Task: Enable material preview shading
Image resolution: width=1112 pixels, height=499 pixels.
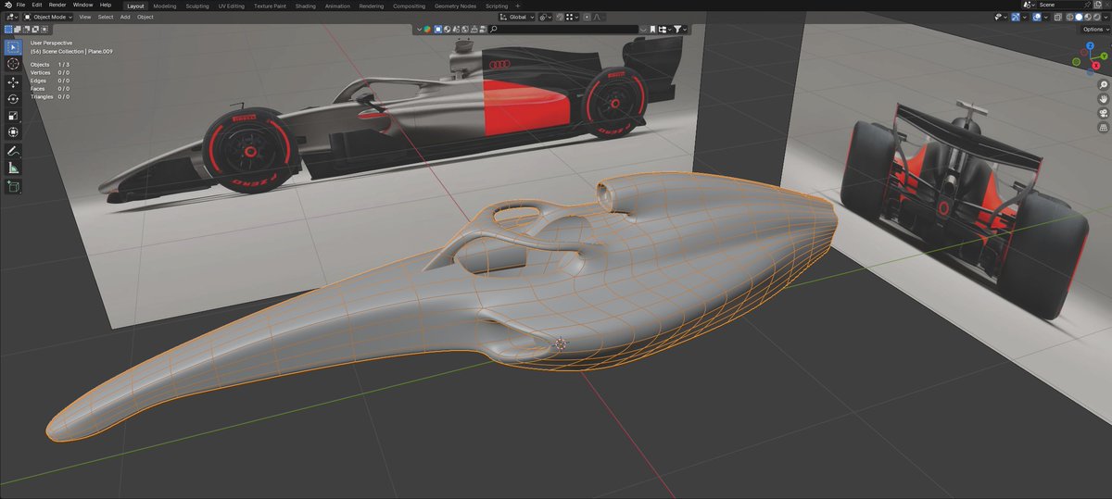Action: 1088,17
